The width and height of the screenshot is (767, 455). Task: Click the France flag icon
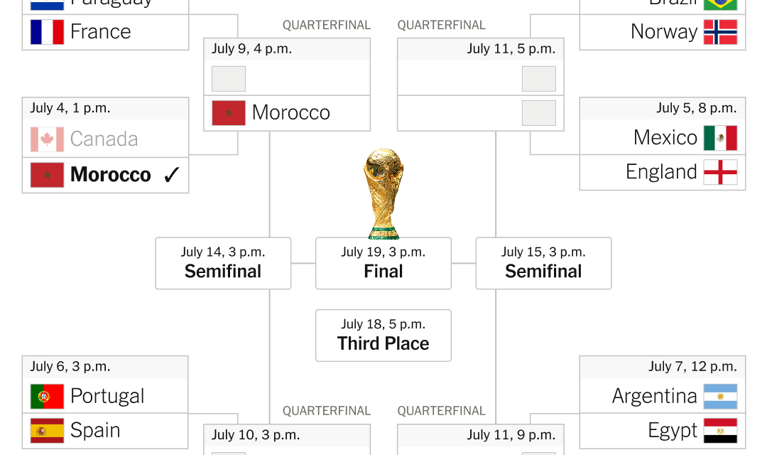tap(47, 32)
